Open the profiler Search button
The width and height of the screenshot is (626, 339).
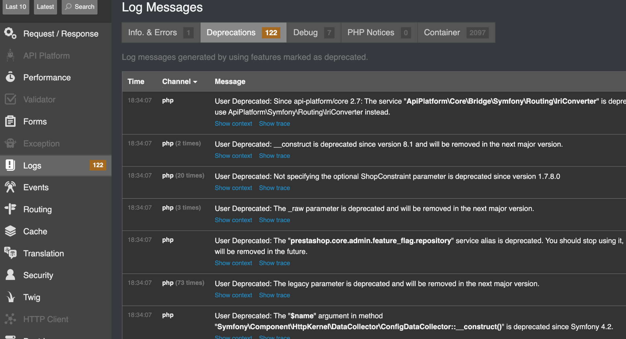tap(80, 7)
